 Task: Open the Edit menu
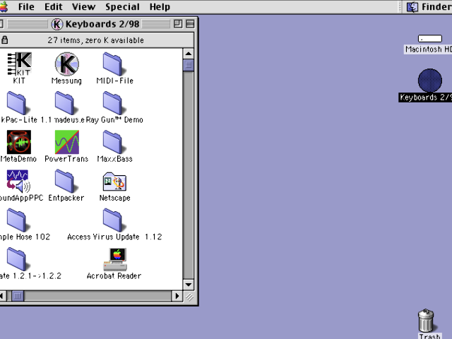(x=54, y=6)
